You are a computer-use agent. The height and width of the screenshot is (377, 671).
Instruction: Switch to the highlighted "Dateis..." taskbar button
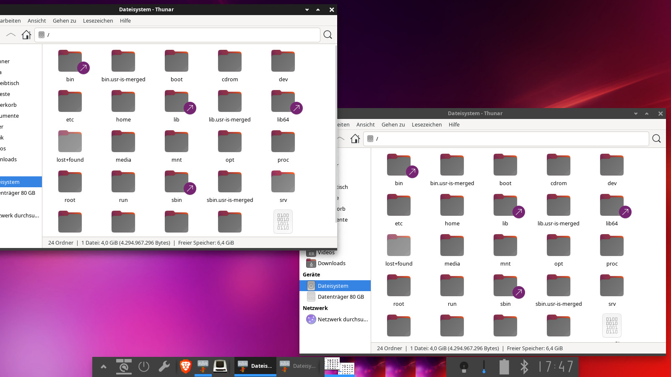pyautogui.click(x=255, y=366)
